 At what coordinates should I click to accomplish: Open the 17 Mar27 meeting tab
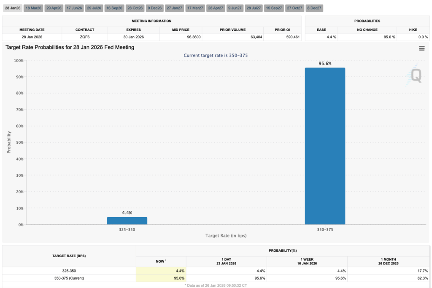click(x=195, y=8)
